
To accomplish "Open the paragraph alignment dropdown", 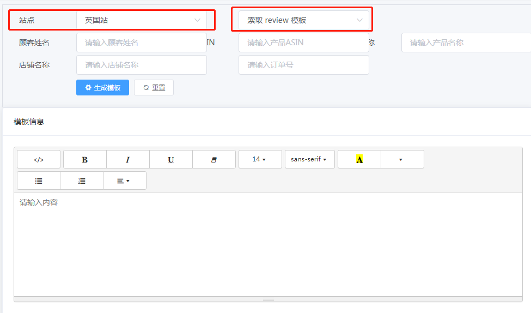I will pos(125,180).
